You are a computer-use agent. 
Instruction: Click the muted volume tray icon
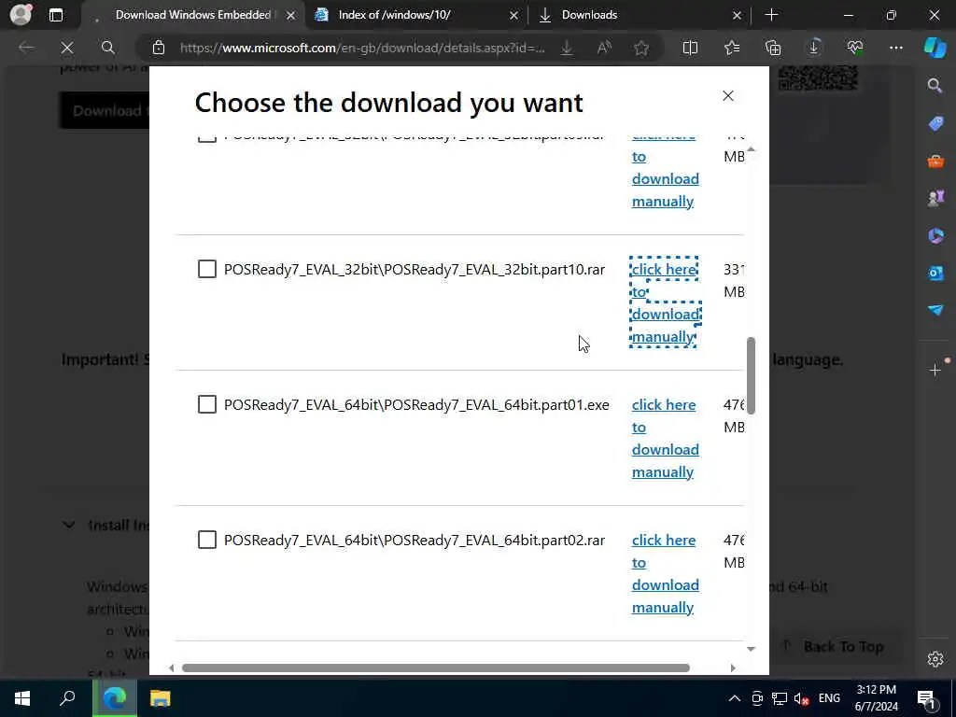tap(801, 698)
